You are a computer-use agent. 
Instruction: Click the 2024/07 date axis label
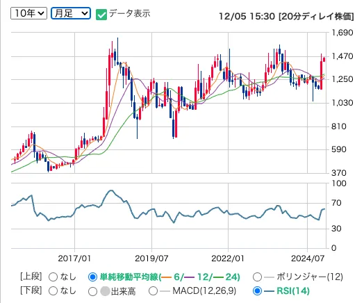click(x=308, y=259)
